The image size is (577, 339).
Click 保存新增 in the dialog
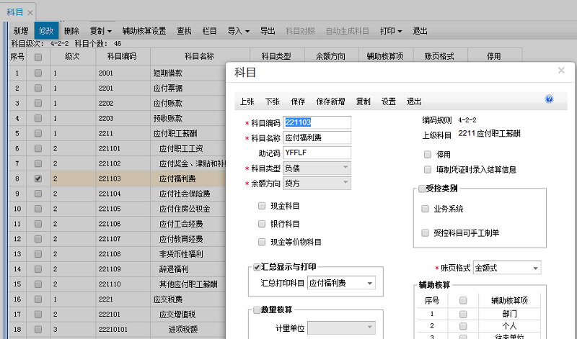[330, 101]
